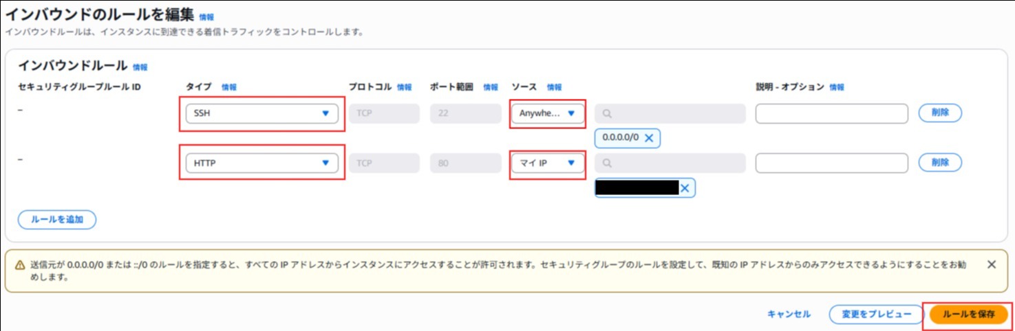
Task: Click ルールを保存 to save rules
Action: tap(968, 315)
